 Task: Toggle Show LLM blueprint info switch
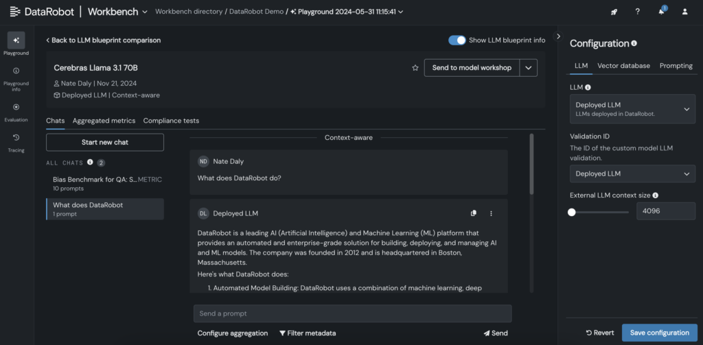pyautogui.click(x=457, y=40)
